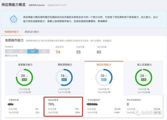167x120 pixels.
Task: Click the 10 score ring under 商机处理能力
Action: (x=104, y=77)
